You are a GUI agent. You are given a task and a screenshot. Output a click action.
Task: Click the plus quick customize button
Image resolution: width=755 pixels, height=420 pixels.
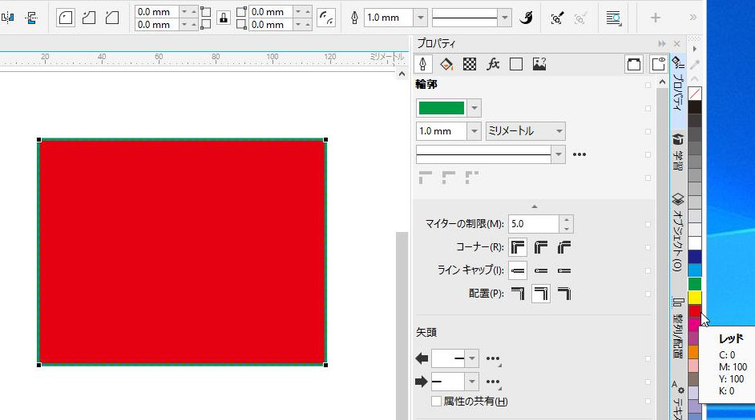[x=656, y=18]
